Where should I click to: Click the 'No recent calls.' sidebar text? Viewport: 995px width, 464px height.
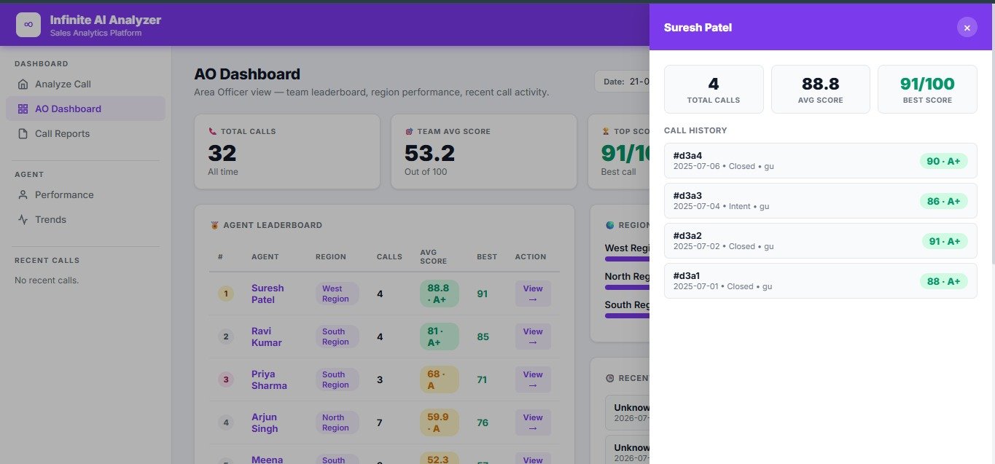(x=47, y=280)
